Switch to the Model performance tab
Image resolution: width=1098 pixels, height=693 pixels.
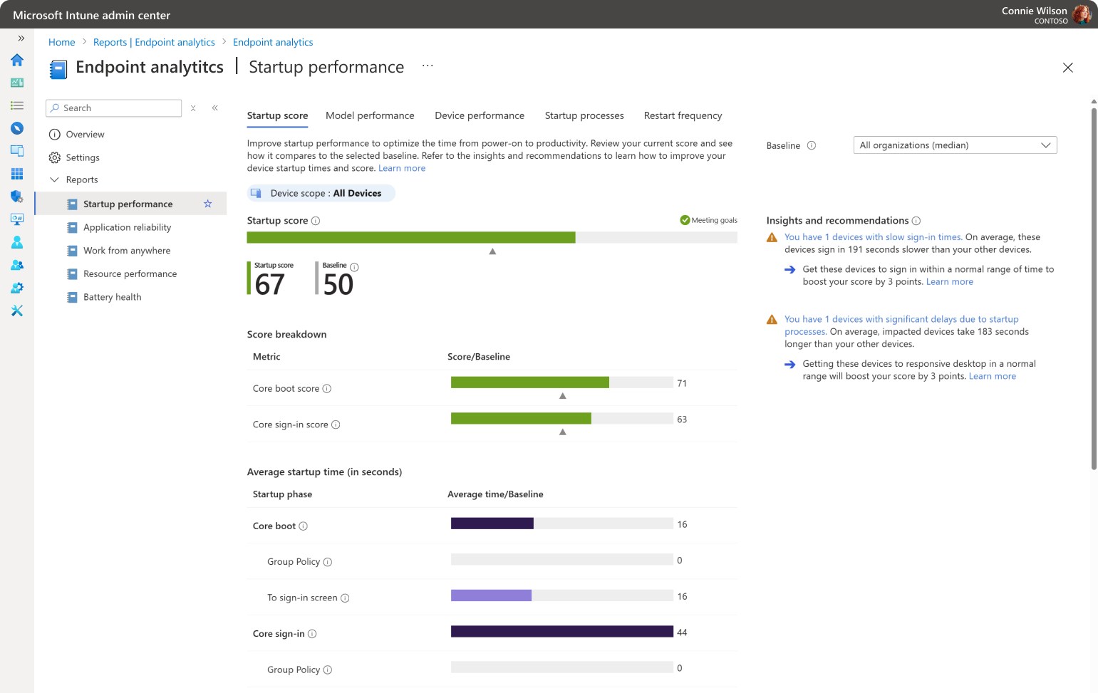tap(370, 115)
